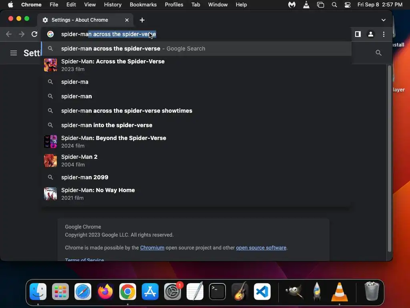
Task: Open the Profiles menu
Action: (x=174, y=4)
